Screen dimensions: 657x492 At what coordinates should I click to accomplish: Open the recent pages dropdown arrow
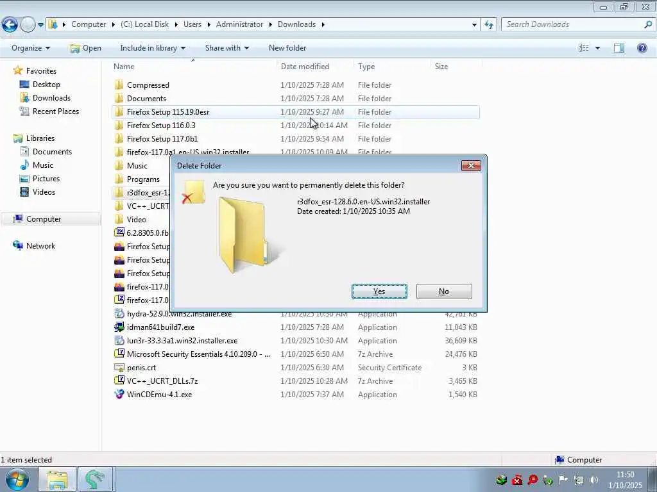(40, 25)
